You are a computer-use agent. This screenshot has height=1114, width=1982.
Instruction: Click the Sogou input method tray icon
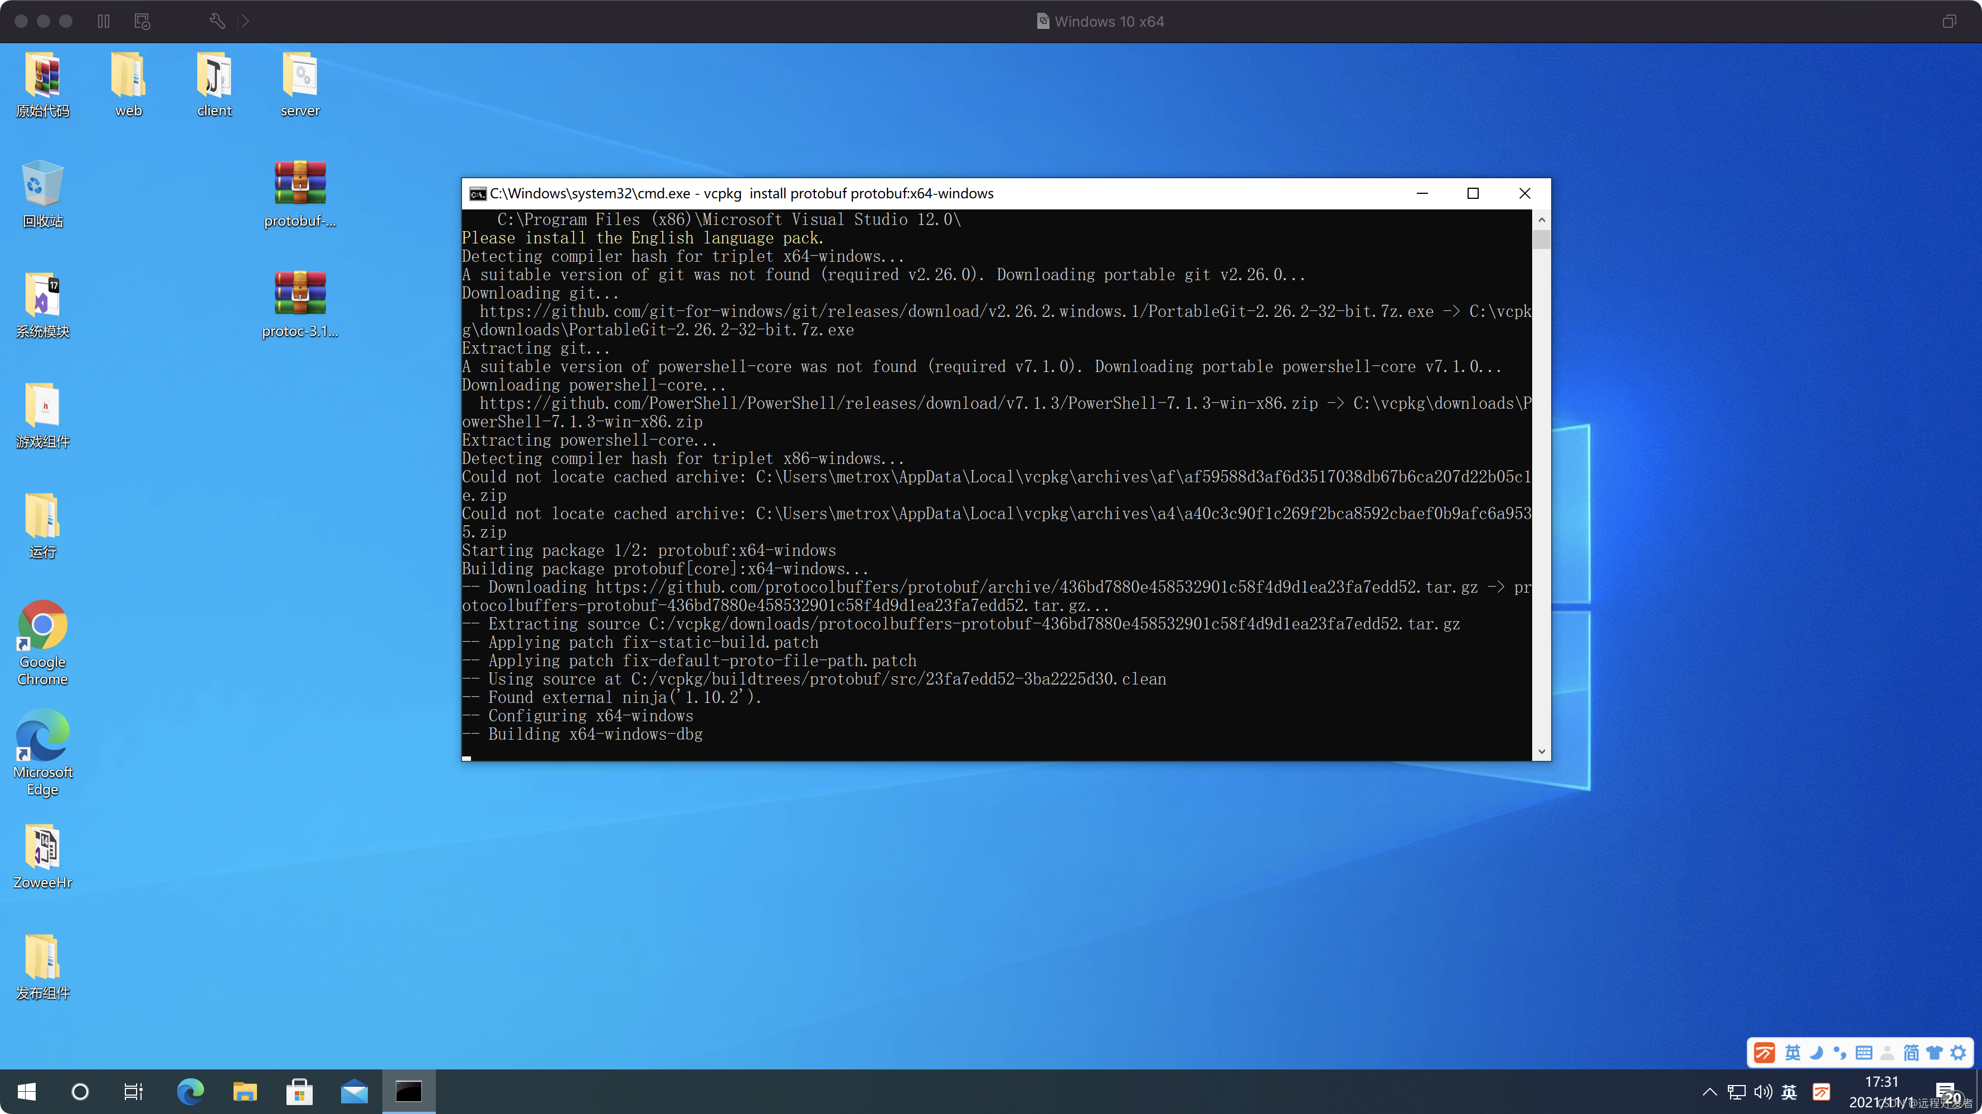[x=1821, y=1092]
